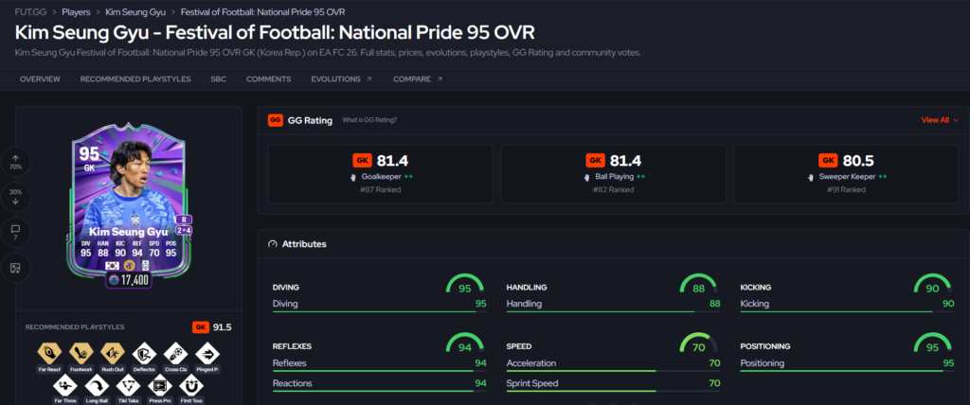Downvote the card with the 30% arrow

[15, 197]
